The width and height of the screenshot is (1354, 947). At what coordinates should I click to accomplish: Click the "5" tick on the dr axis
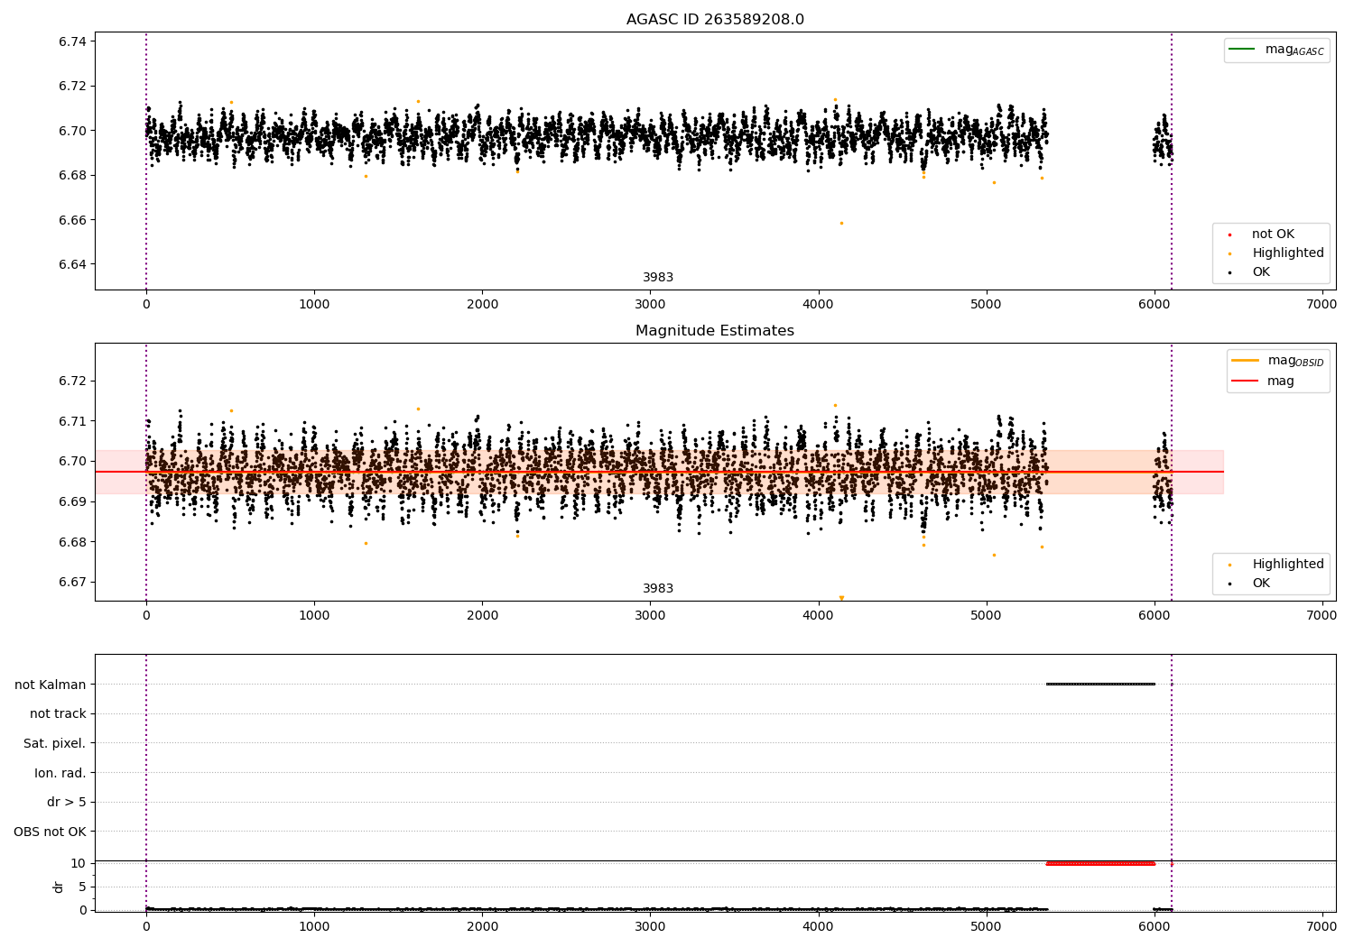point(82,887)
